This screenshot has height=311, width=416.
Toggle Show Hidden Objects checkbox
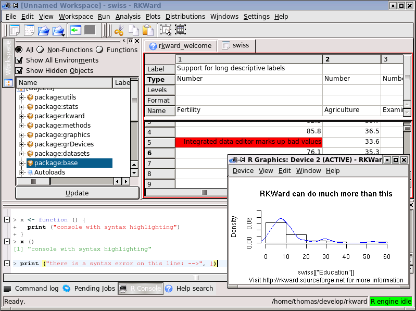click(x=19, y=71)
